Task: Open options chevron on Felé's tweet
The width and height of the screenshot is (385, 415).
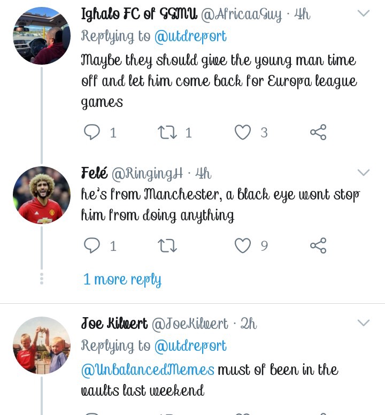Action: point(364,172)
